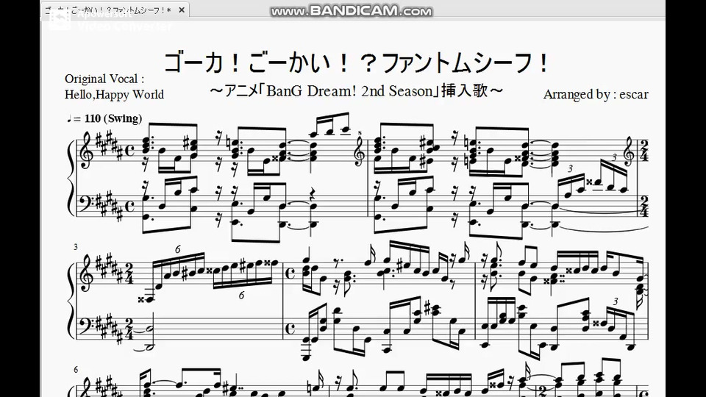Click the small treble clef with 8 before measure 2
The image size is (706, 397).
(x=360, y=149)
